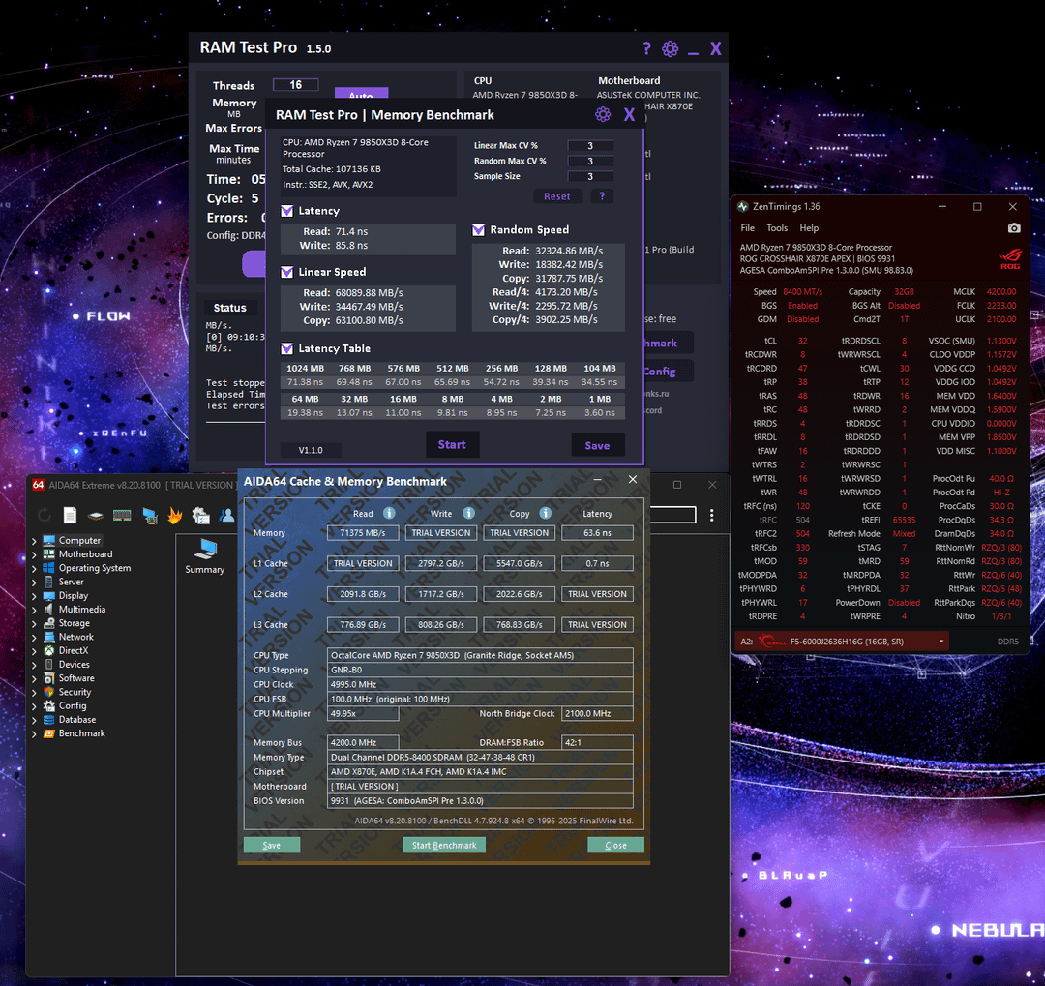Expand the Motherboard tree node
Image resolution: width=1045 pixels, height=986 pixels.
36,554
